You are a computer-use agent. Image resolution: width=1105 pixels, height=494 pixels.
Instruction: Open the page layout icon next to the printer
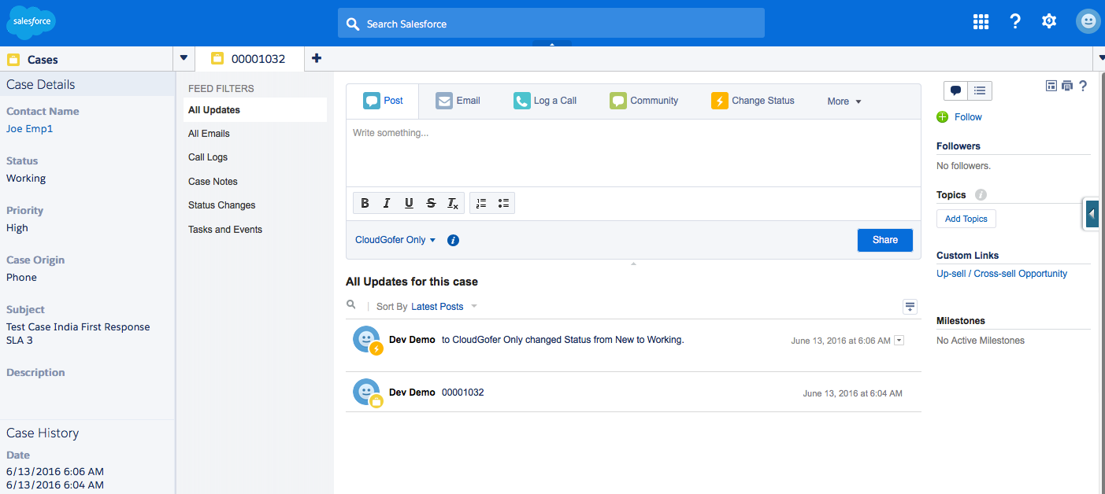1051,86
